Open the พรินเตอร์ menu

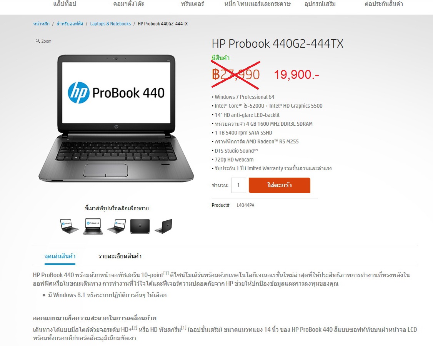193,4
